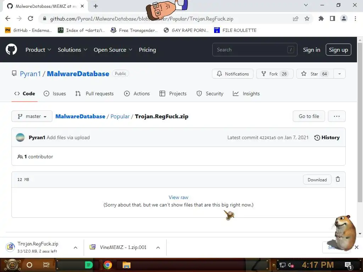The image size is (363, 272).
Task: Reload the page with refresh icon
Action: click(x=30, y=18)
